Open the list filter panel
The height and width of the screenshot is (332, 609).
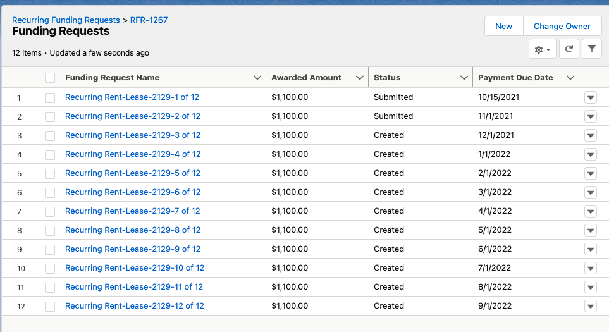591,49
